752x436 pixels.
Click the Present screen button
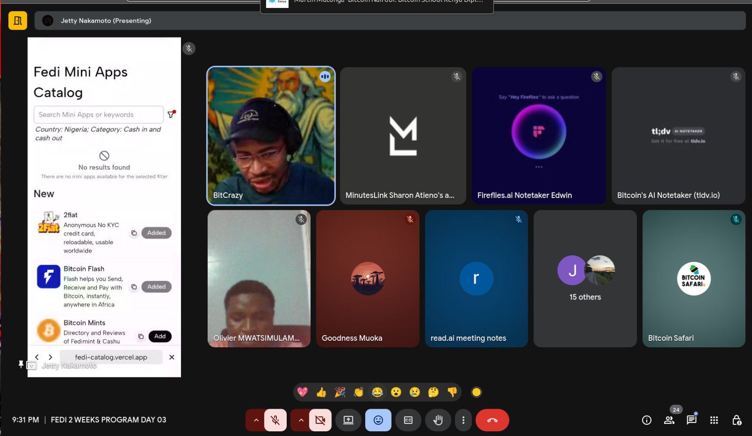click(x=348, y=420)
